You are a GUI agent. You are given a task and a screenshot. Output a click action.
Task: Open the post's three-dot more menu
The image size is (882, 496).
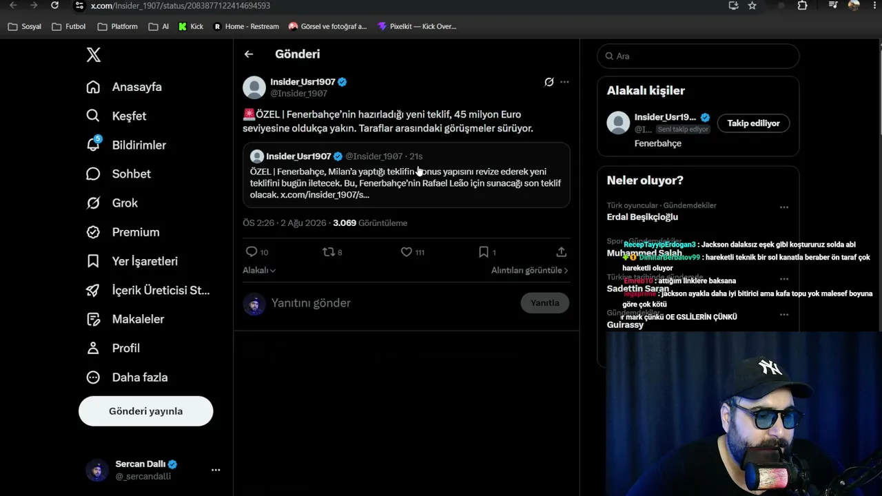564,82
